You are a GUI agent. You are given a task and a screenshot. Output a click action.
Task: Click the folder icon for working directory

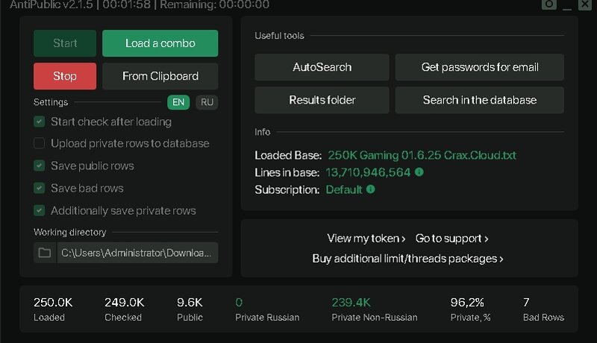pyautogui.click(x=45, y=253)
